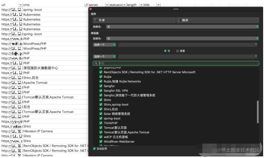Toggle the 自动应用 checkbox
The height and width of the screenshot is (158, 265).
[94, 149]
